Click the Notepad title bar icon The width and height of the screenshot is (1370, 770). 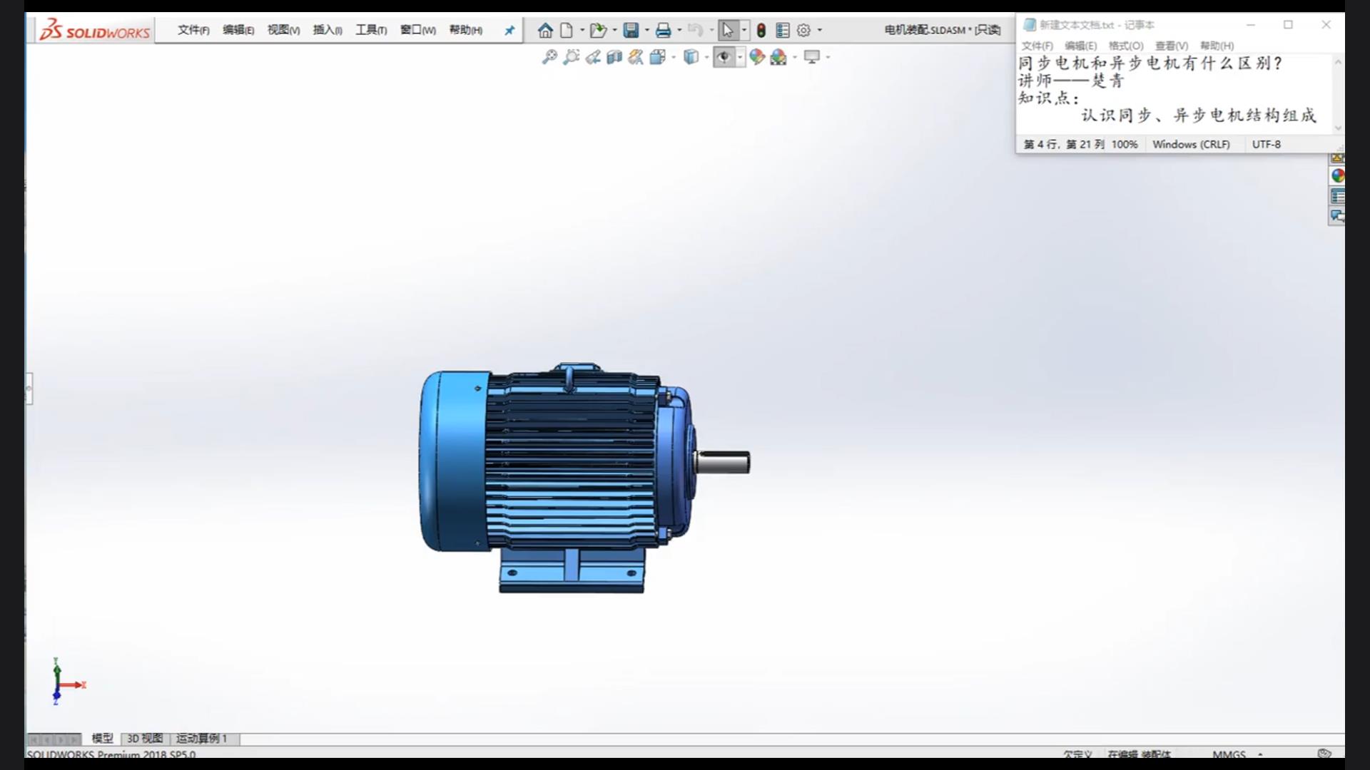tap(1029, 24)
